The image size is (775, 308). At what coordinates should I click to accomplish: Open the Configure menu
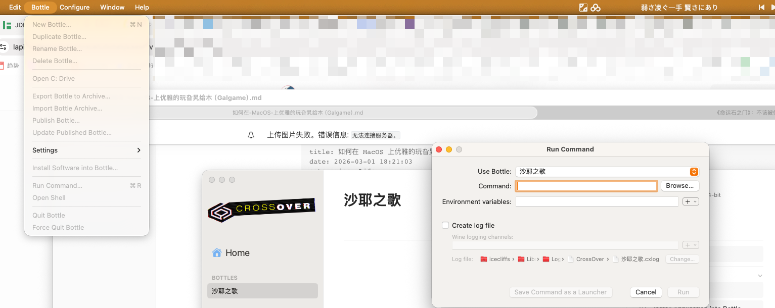pos(74,8)
